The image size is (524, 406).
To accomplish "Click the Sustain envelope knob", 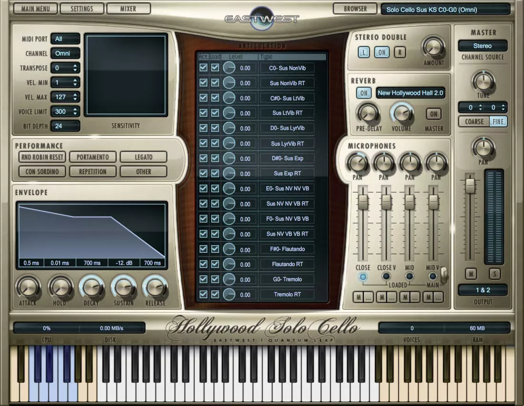I will click(x=123, y=287).
